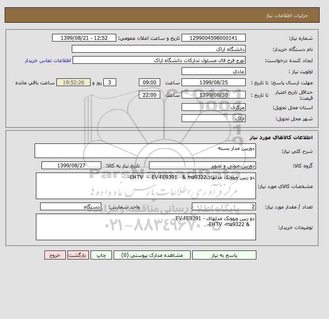Click the request creator field تورج فرخ فال
Viewport: 329px width, 319px height.
tap(159, 60)
